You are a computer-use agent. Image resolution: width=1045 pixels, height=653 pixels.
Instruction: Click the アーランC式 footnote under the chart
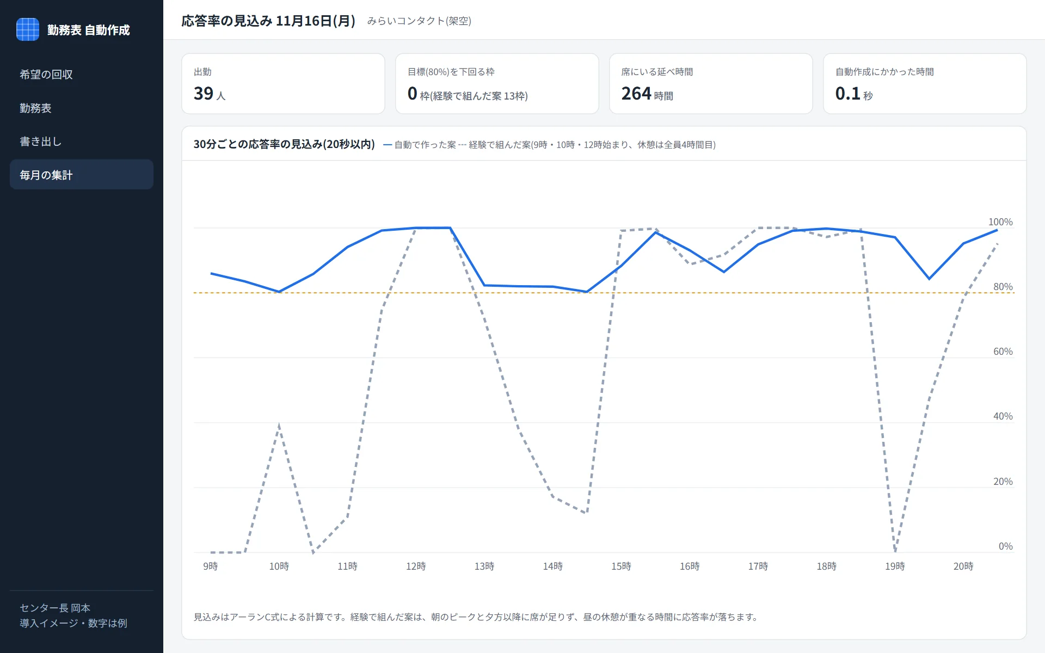coord(476,617)
